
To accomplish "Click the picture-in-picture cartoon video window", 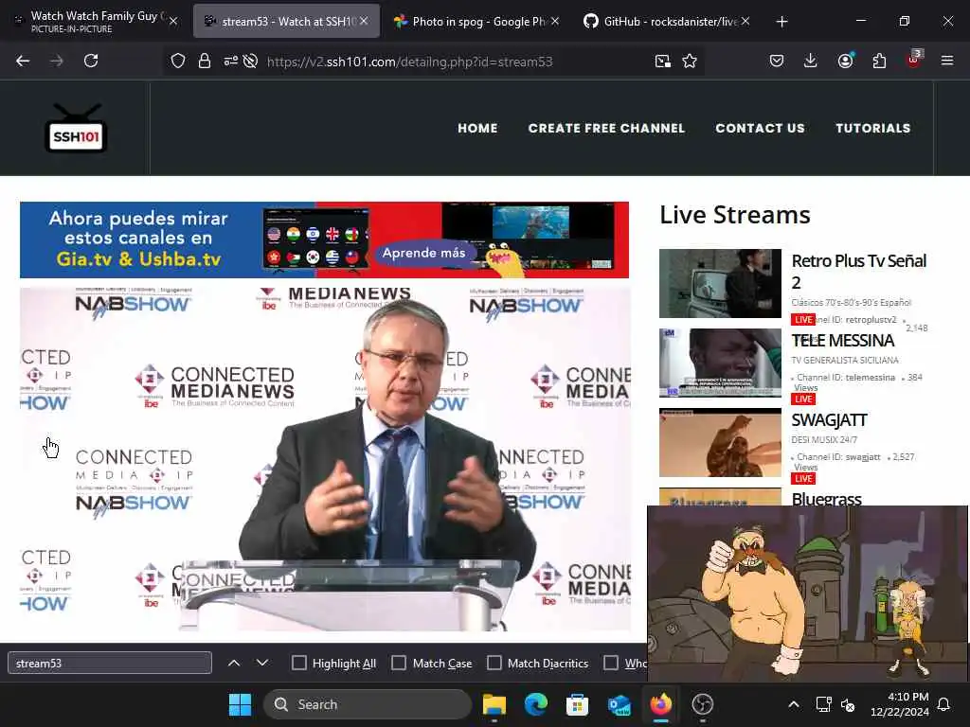I will (x=807, y=594).
